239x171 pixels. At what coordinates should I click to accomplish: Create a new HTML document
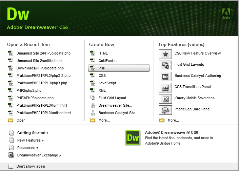(103, 53)
